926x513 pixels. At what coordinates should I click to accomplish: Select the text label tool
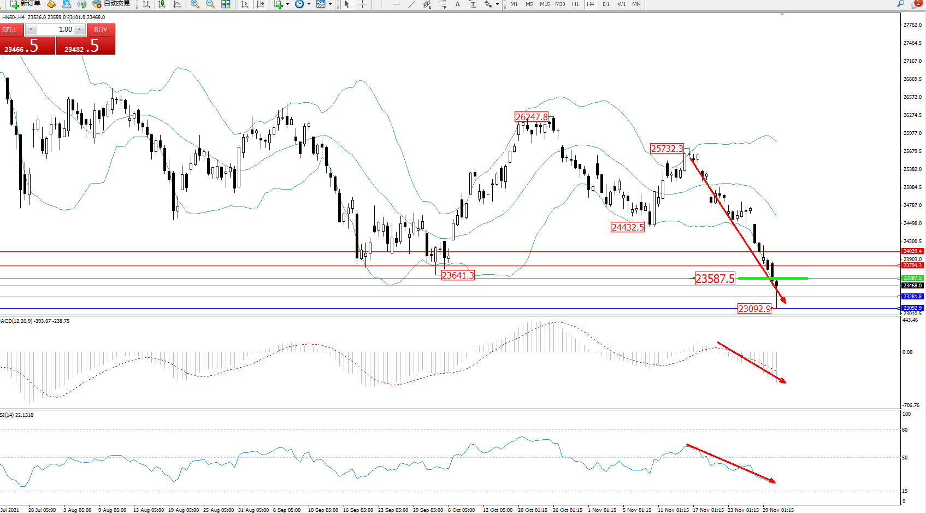[x=473, y=4]
